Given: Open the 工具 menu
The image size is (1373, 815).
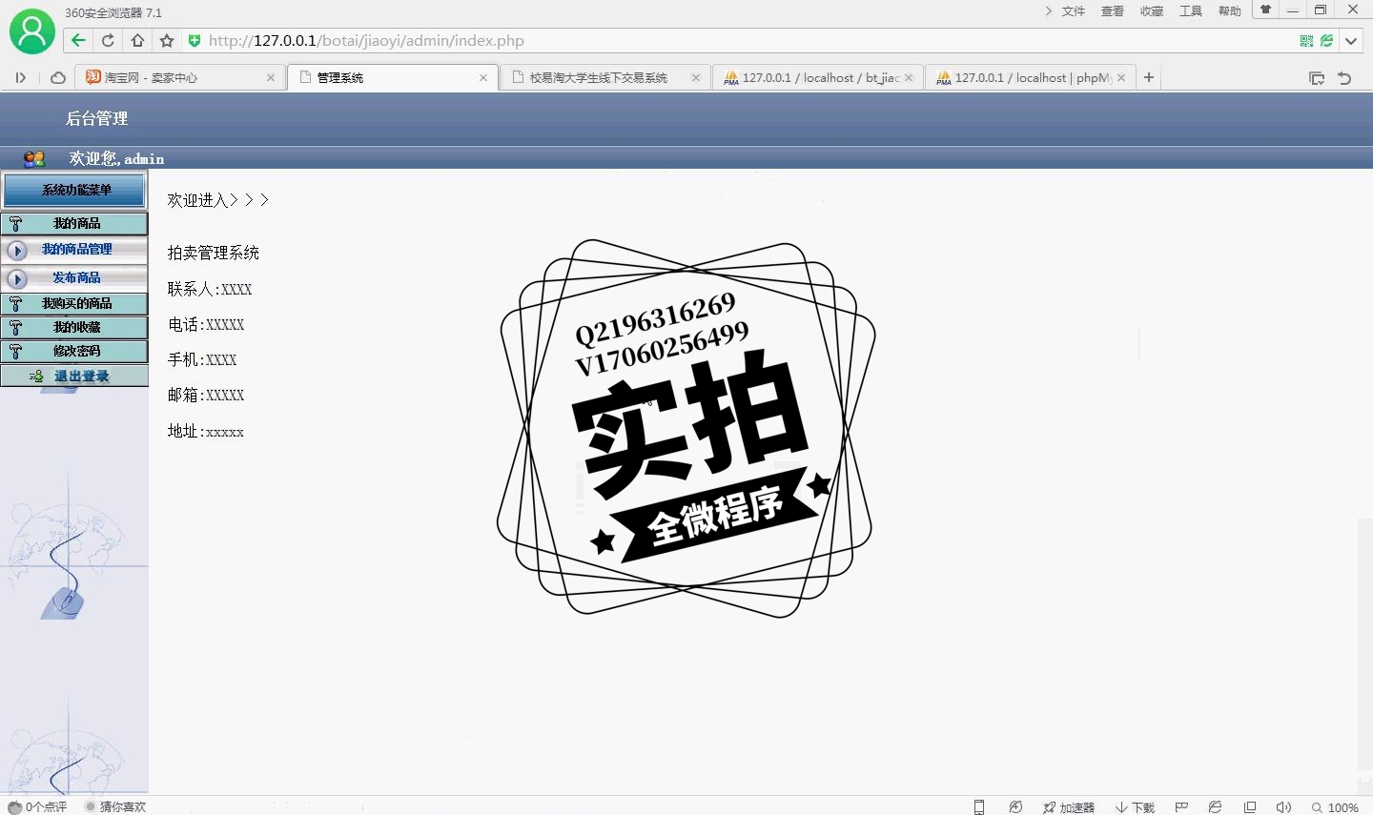Looking at the screenshot, I should tap(1191, 11).
